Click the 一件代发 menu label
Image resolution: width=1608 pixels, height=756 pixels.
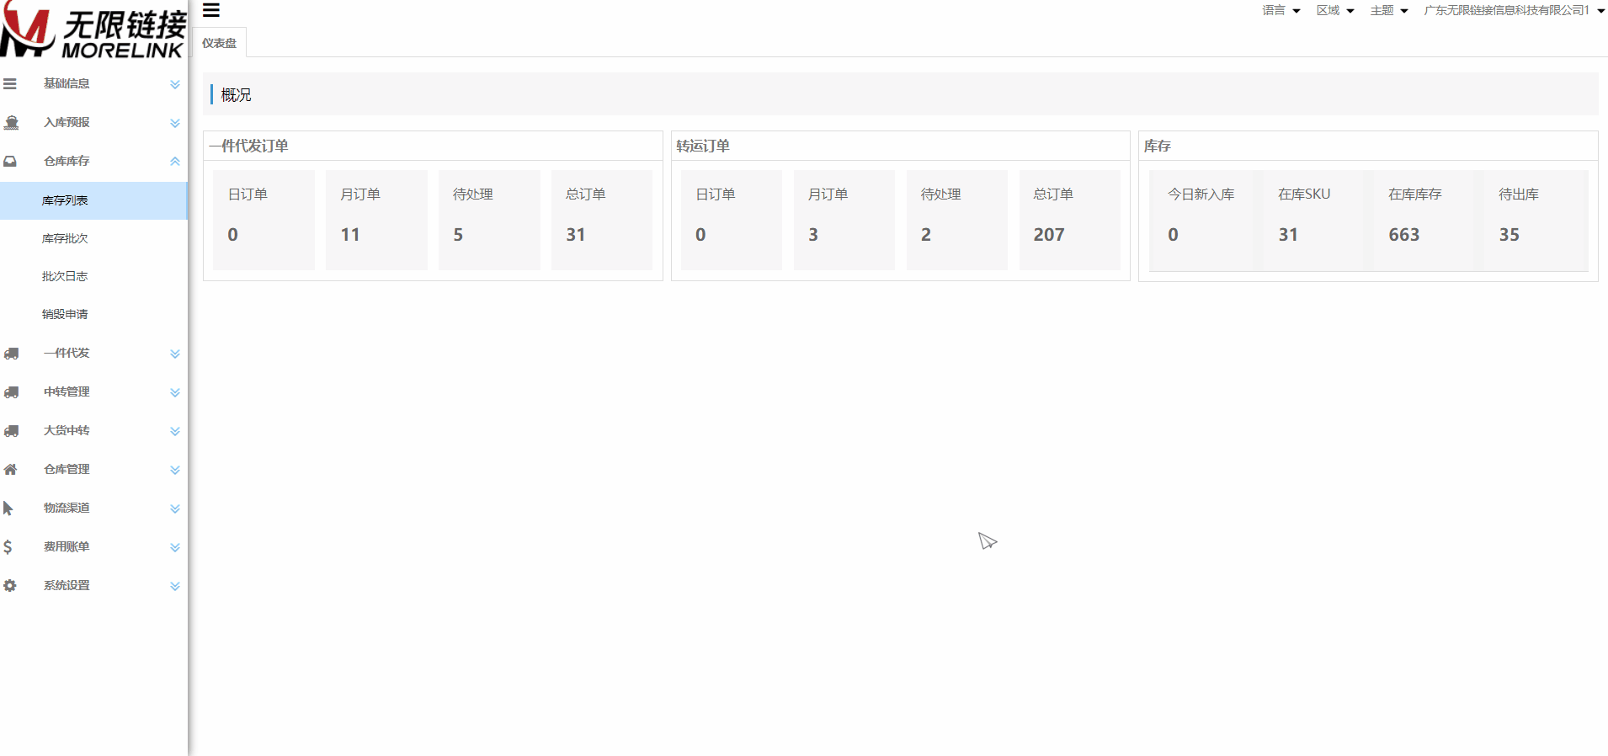coord(67,353)
